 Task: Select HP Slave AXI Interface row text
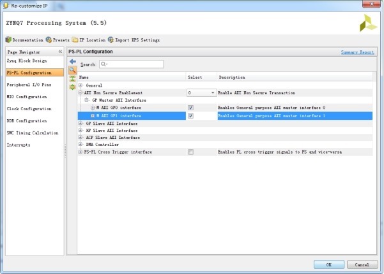point(112,131)
